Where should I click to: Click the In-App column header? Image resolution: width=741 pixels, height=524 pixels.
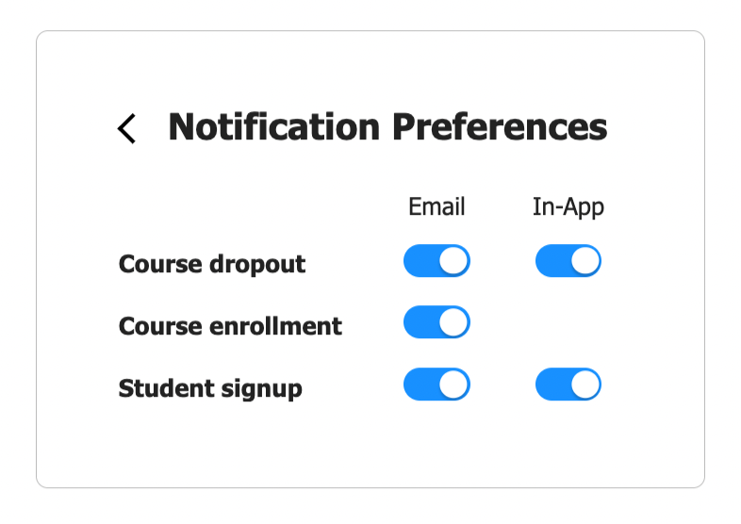click(568, 207)
